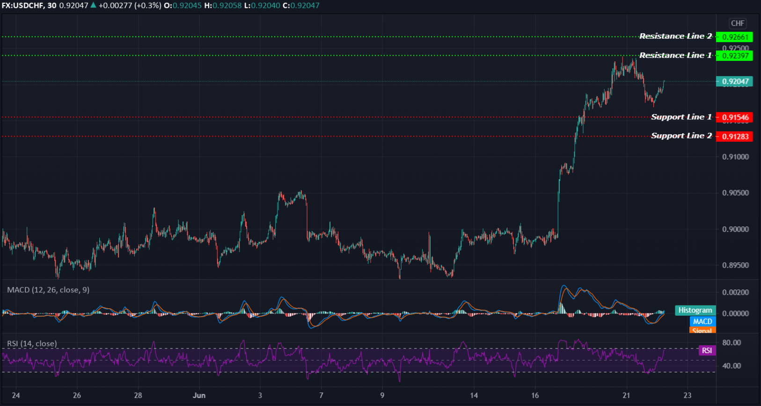
Task: Select the Support Line 2 label
Action: pyautogui.click(x=681, y=136)
